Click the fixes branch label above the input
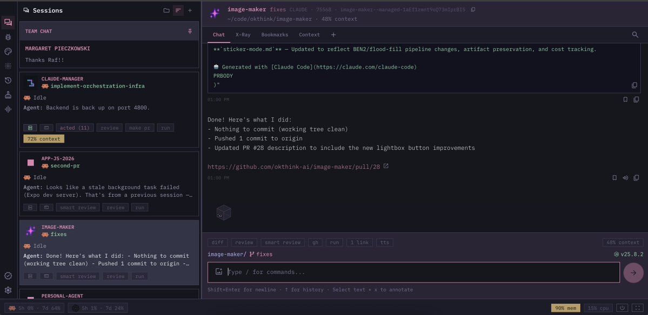The image size is (648, 315). (261, 254)
